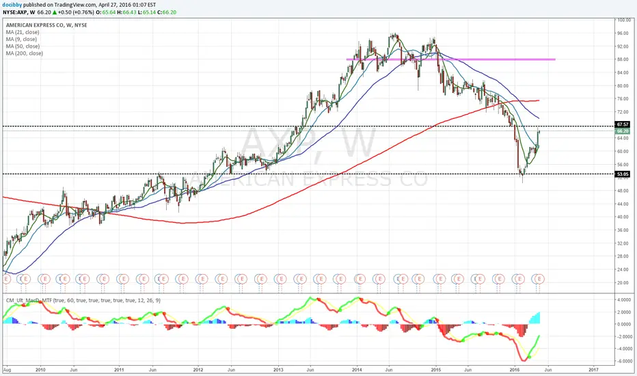Click the green 66.20 current price label
The width and height of the screenshot is (637, 376).
coord(623,131)
